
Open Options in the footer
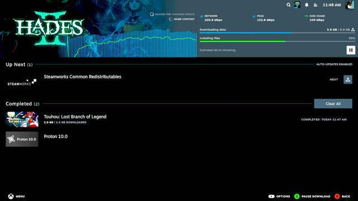[279, 196]
